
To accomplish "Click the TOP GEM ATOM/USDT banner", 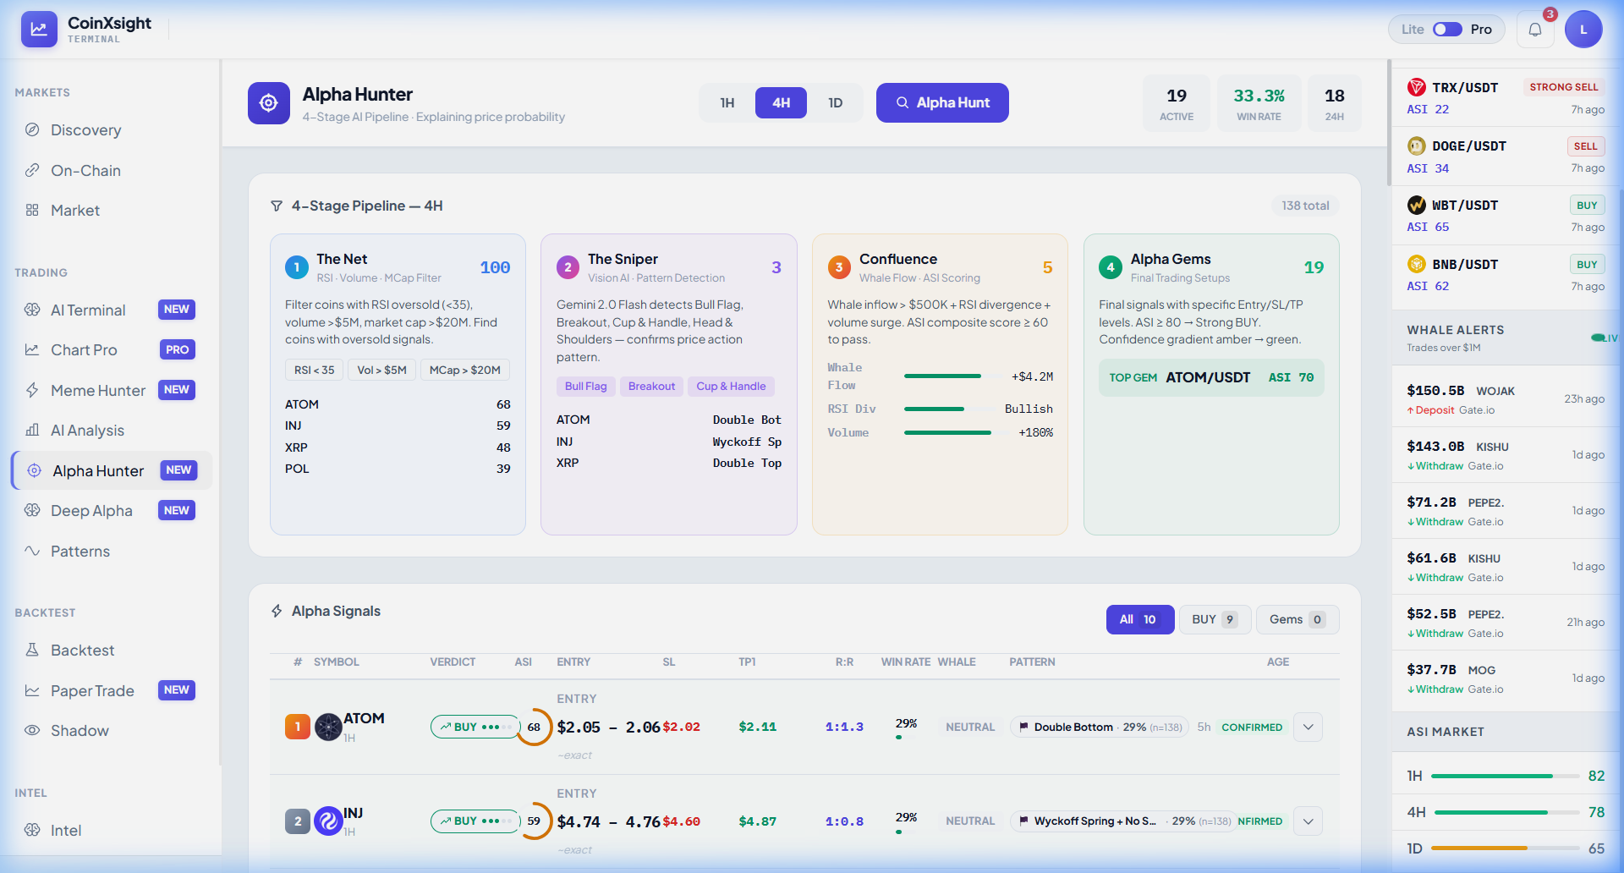I will point(1211,377).
